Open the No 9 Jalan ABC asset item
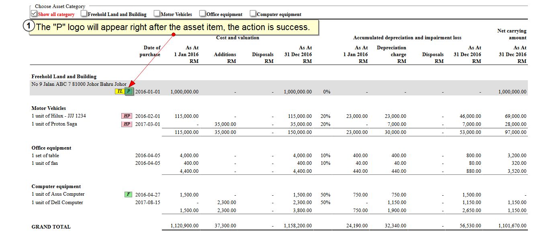Image resolution: width=558 pixels, height=245 pixels. point(79,84)
